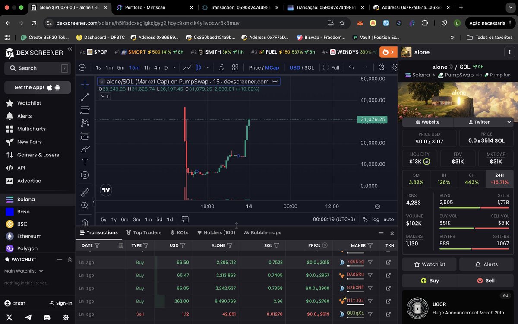Click the Sell button
Viewport: 518px width, 324px height.
click(x=486, y=280)
